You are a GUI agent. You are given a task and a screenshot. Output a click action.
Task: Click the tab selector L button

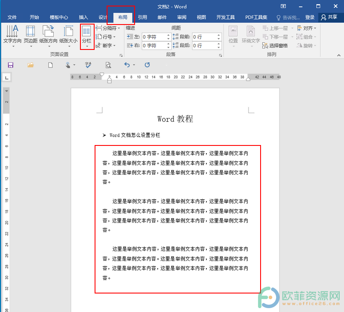tap(7, 77)
